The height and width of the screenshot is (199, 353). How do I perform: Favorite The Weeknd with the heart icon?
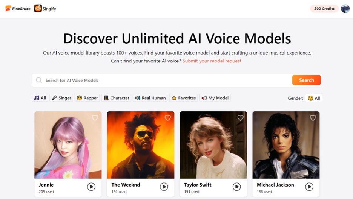click(x=168, y=118)
